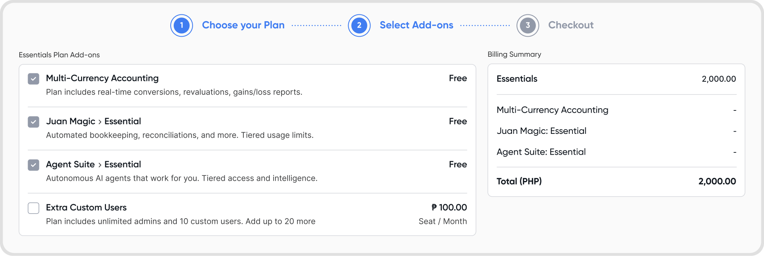764x256 pixels.
Task: Open the Select Add-ons step
Action: pos(416,25)
